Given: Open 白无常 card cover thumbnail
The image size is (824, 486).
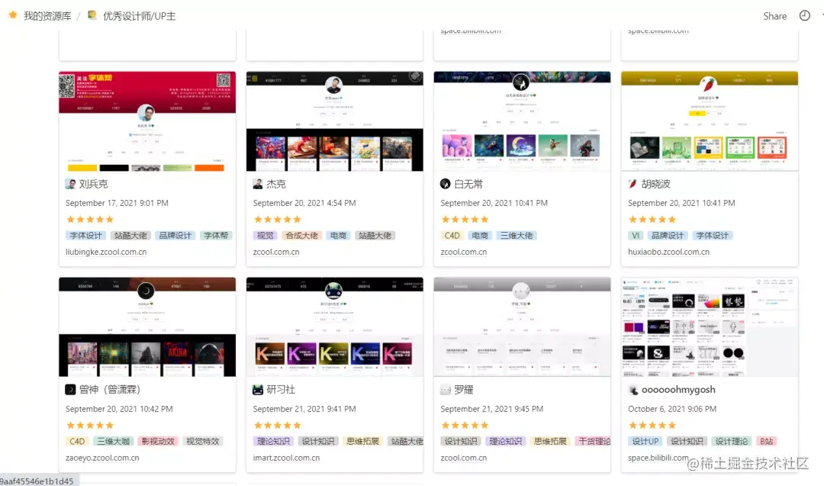Looking at the screenshot, I should (522, 121).
